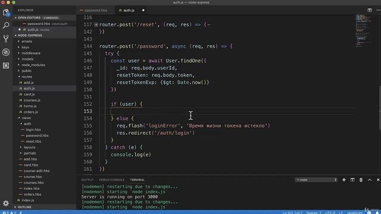Image resolution: width=381 pixels, height=214 pixels.
Task: Open the Extensions view in activity bar
Action: tap(6, 65)
